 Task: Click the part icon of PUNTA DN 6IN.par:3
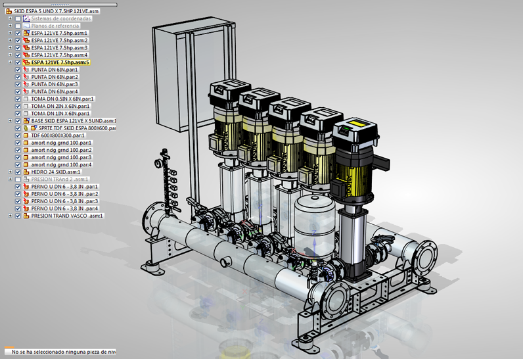(26, 84)
